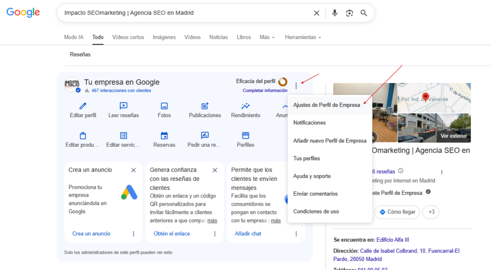Image resolution: width=491 pixels, height=270 pixels.
Task: Go to Google homepage via logo
Action: point(23,12)
